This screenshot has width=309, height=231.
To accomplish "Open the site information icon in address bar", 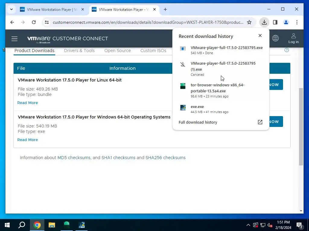I will pyautogui.click(x=47, y=22).
